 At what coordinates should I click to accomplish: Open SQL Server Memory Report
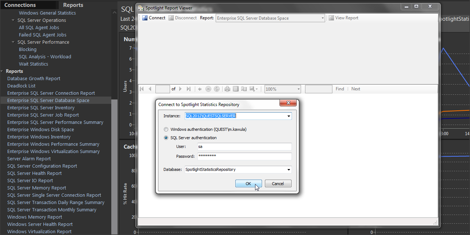tap(37, 188)
